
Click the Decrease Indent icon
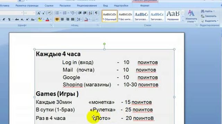coord(80,13)
